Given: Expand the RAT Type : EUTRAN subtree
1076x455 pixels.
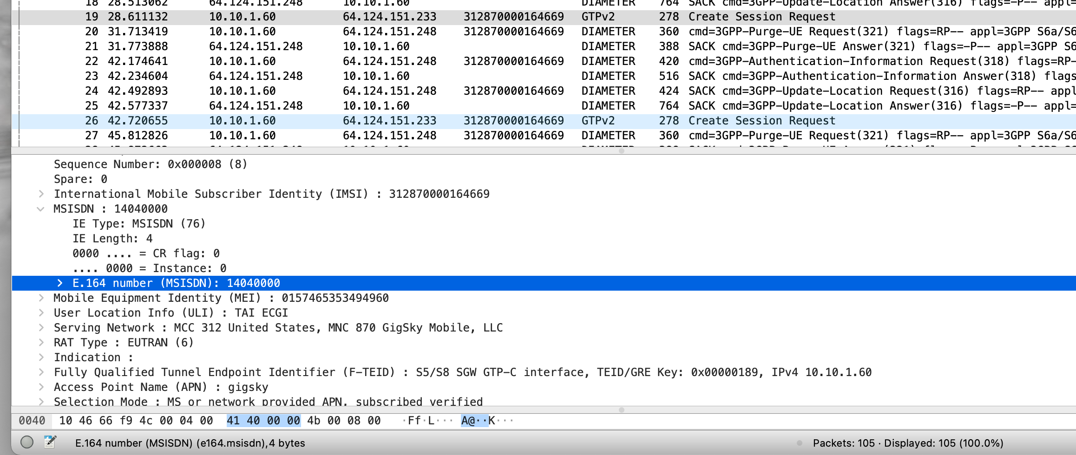Looking at the screenshot, I should [x=42, y=342].
